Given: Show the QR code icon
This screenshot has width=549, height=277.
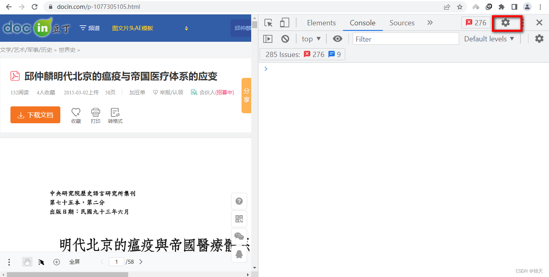Looking at the screenshot, I should (x=239, y=219).
